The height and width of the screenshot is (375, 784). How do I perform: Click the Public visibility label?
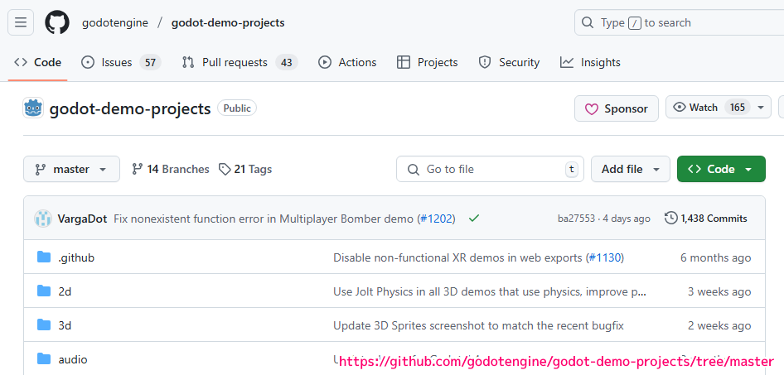pos(237,108)
